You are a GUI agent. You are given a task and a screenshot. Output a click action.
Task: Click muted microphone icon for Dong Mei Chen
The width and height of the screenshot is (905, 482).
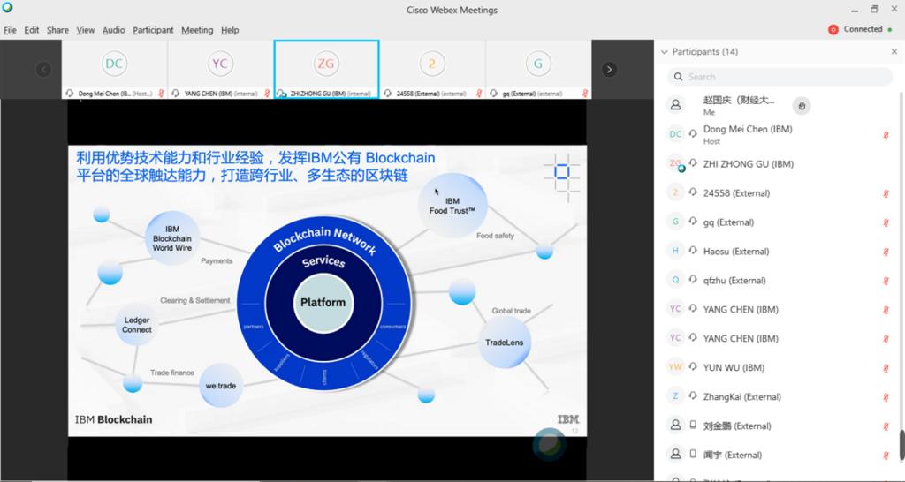coord(886,135)
